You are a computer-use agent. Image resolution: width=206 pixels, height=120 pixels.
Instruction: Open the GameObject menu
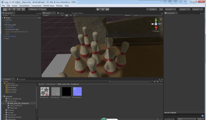pyautogui.click(x=24, y=6)
